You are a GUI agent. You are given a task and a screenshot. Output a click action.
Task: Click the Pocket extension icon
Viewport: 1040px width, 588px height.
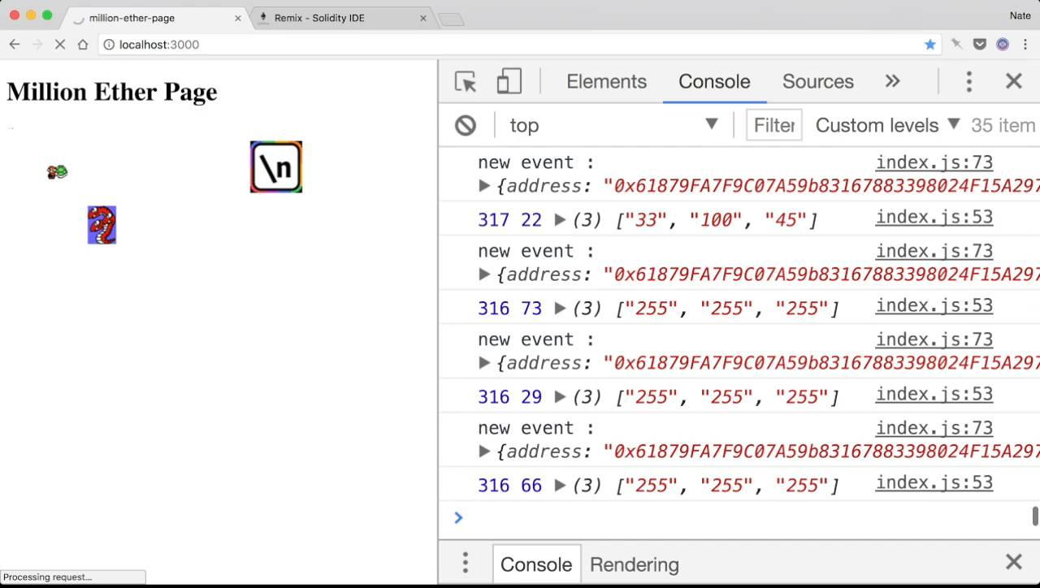(x=980, y=45)
